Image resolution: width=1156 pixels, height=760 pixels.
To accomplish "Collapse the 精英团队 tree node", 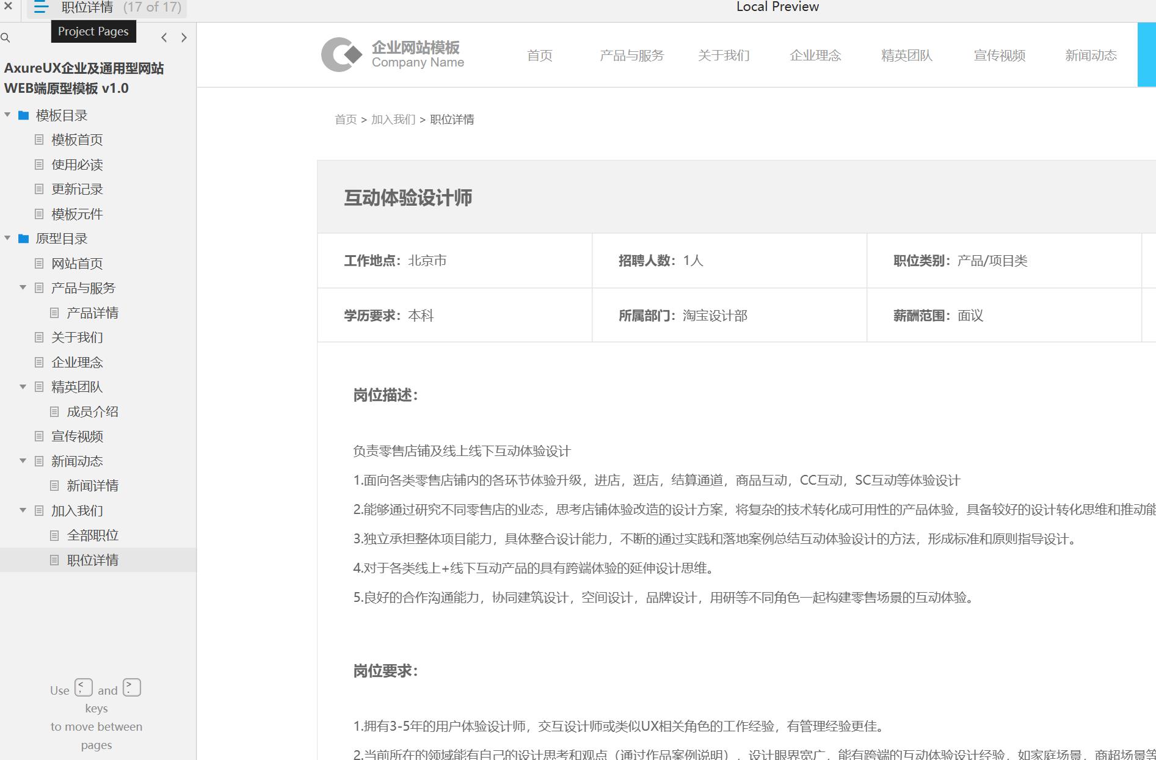I will pyautogui.click(x=23, y=386).
